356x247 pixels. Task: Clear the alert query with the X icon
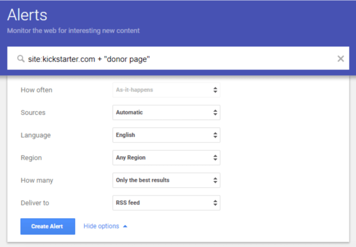pyautogui.click(x=341, y=59)
